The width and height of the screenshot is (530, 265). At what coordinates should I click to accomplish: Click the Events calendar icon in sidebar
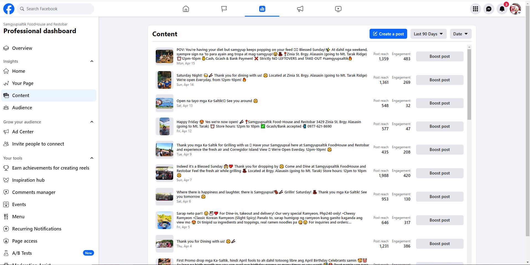tap(6, 204)
